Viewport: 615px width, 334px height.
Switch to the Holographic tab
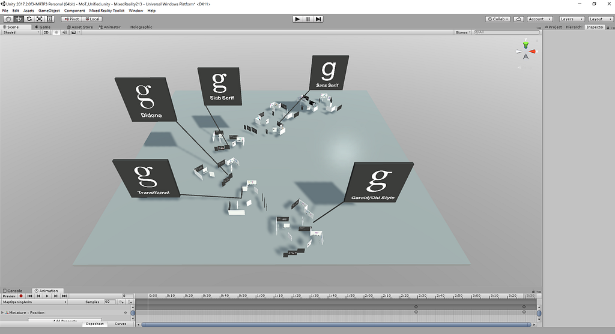click(141, 27)
